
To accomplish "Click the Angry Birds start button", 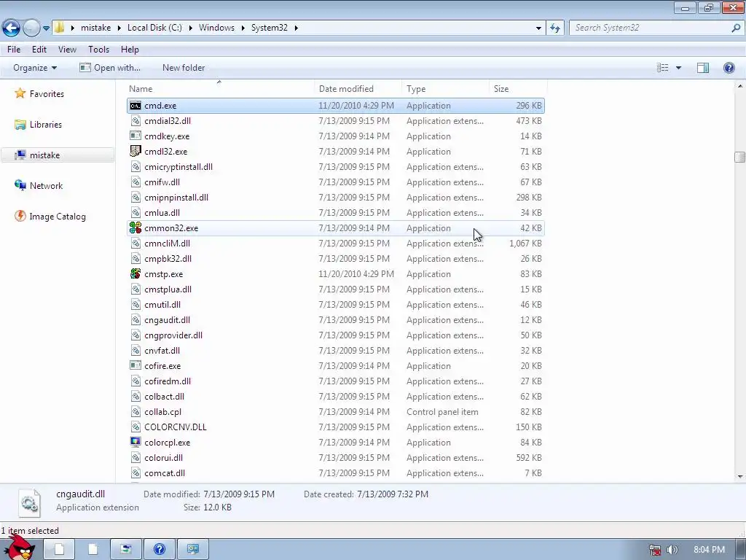I will (19, 548).
